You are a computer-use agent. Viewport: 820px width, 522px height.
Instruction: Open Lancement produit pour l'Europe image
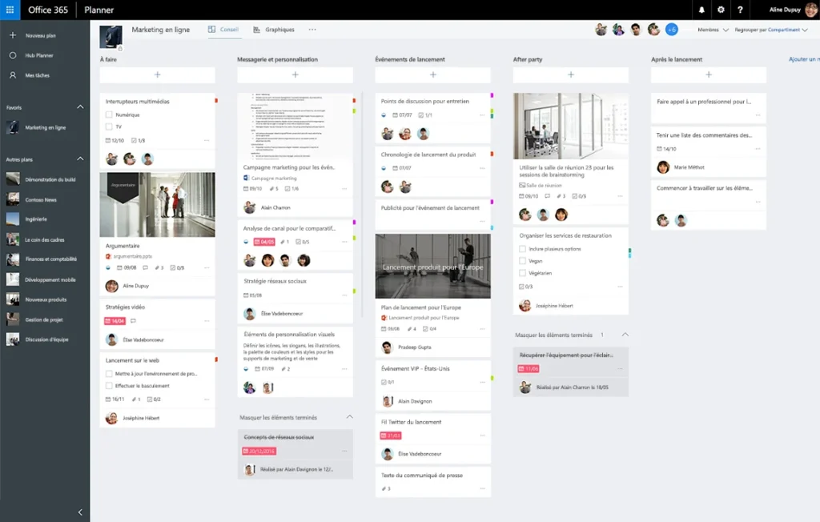point(433,267)
